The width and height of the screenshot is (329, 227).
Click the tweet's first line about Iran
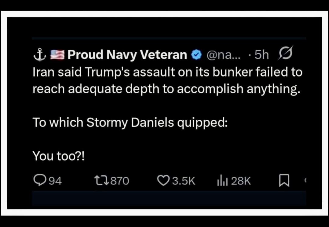(x=167, y=72)
